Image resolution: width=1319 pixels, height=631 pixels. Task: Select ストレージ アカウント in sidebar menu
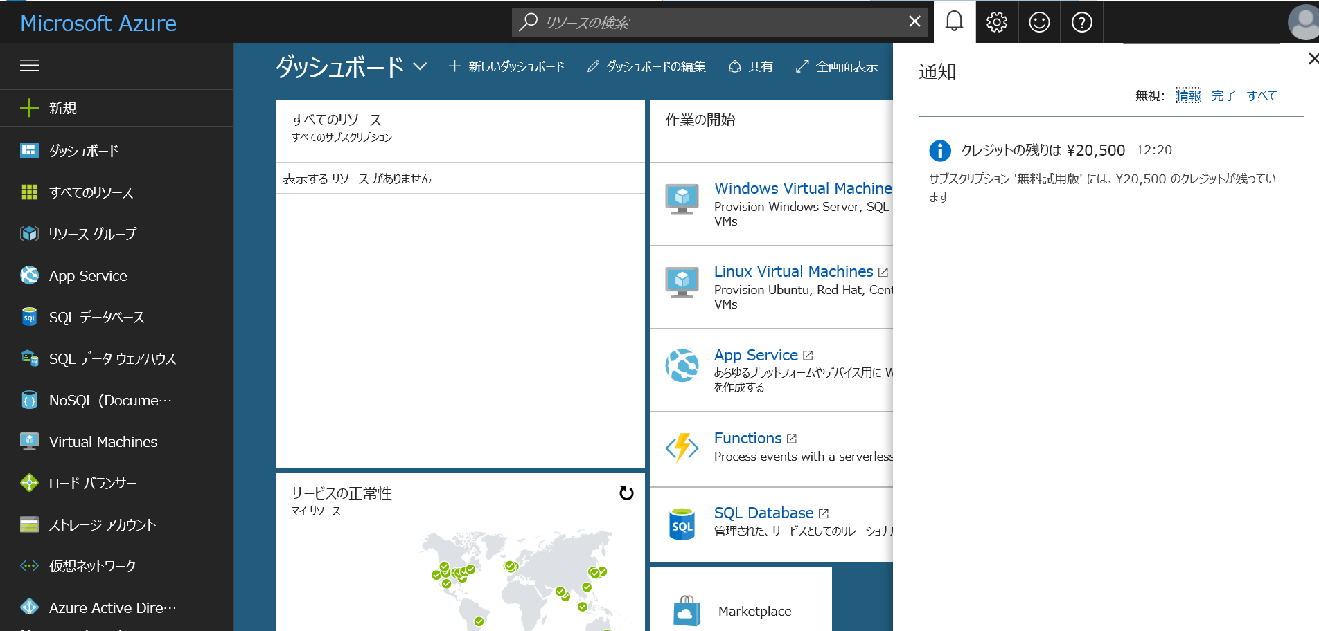116,524
